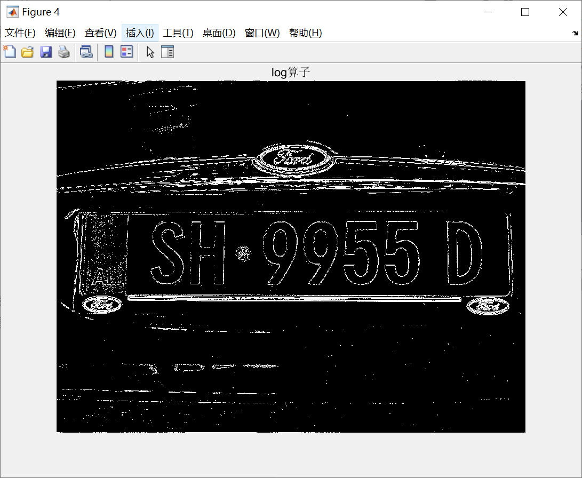Open the 编辑 menu
The height and width of the screenshot is (478, 582).
pyautogui.click(x=60, y=33)
